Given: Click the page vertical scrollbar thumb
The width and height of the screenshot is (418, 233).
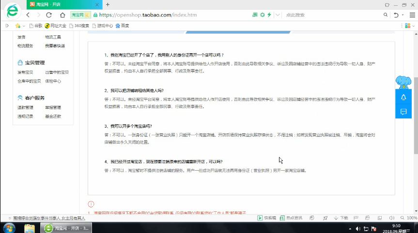Looking at the screenshot, I should 416,115.
